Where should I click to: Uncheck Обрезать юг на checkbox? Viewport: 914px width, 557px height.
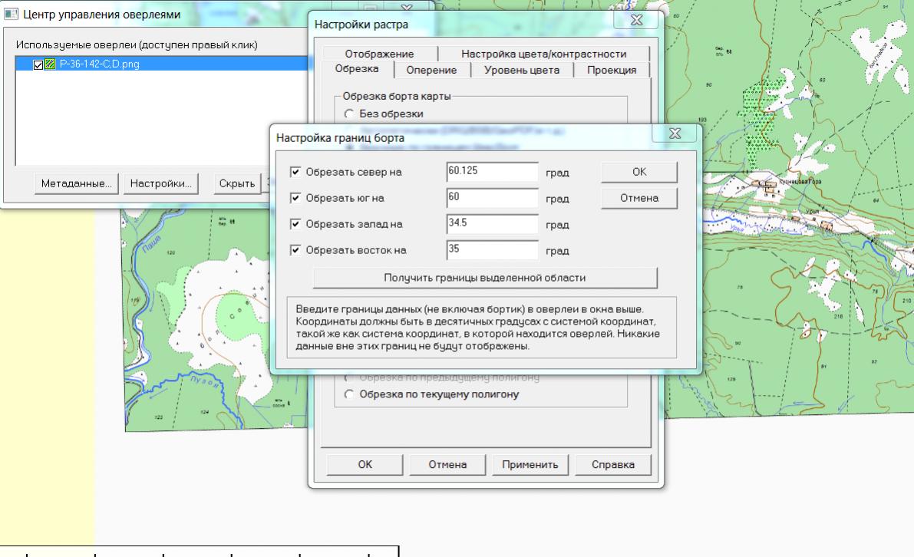tap(296, 198)
